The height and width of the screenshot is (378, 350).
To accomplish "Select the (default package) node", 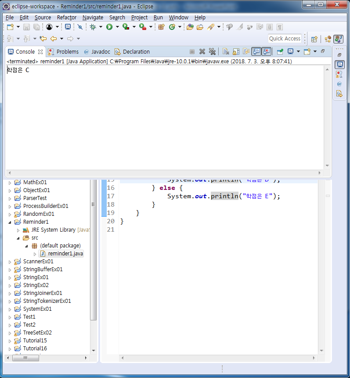I will point(60,246).
